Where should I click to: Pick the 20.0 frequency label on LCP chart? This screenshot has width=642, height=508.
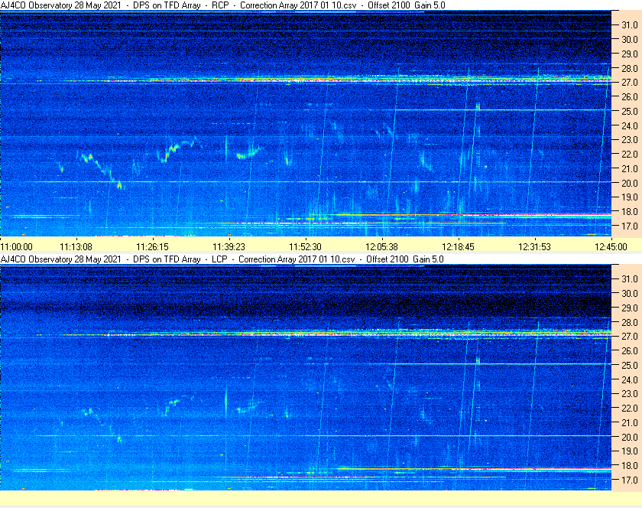coord(630,437)
